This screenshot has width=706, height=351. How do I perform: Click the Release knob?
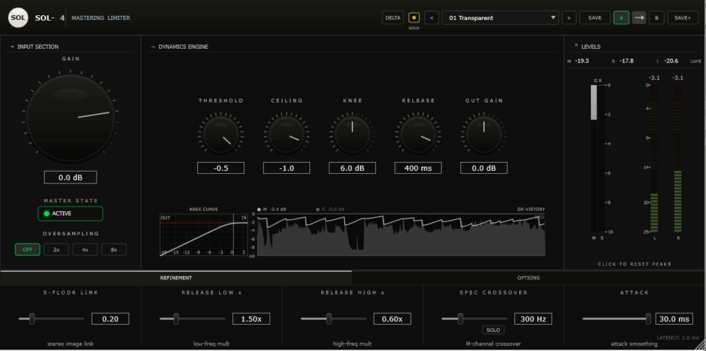tap(418, 134)
